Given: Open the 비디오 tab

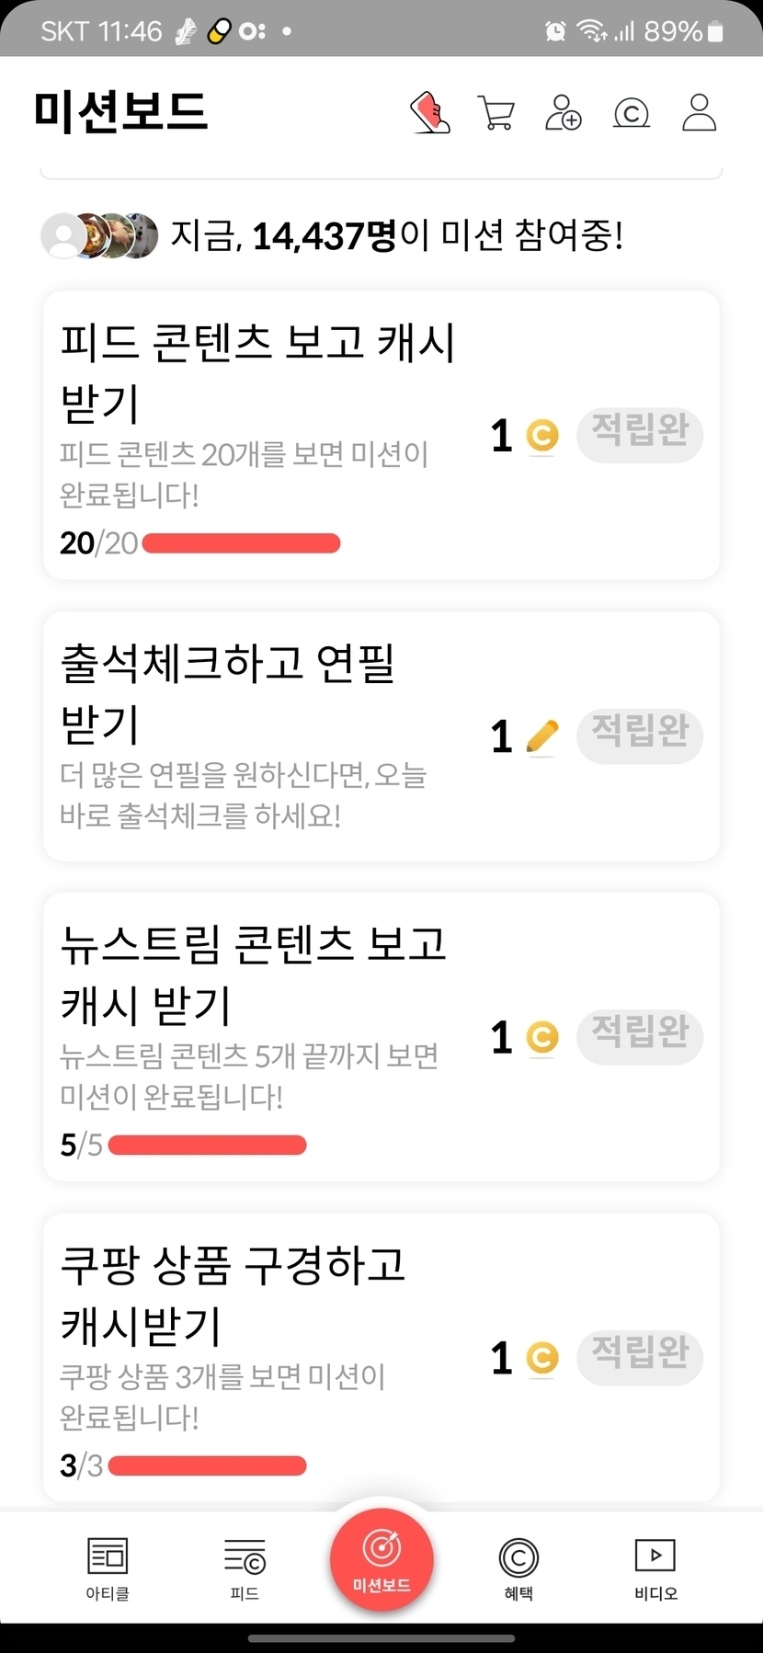Looking at the screenshot, I should coord(655,1568).
